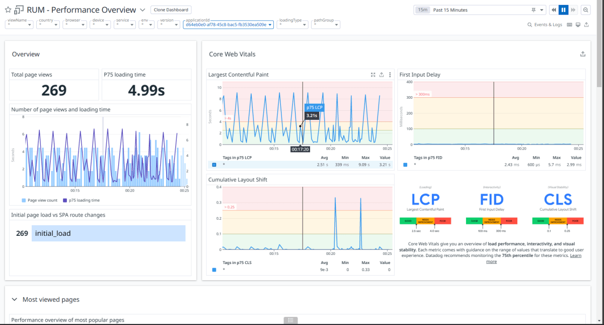Click the share icon beside TV mode
604x325 pixels.
(x=586, y=25)
